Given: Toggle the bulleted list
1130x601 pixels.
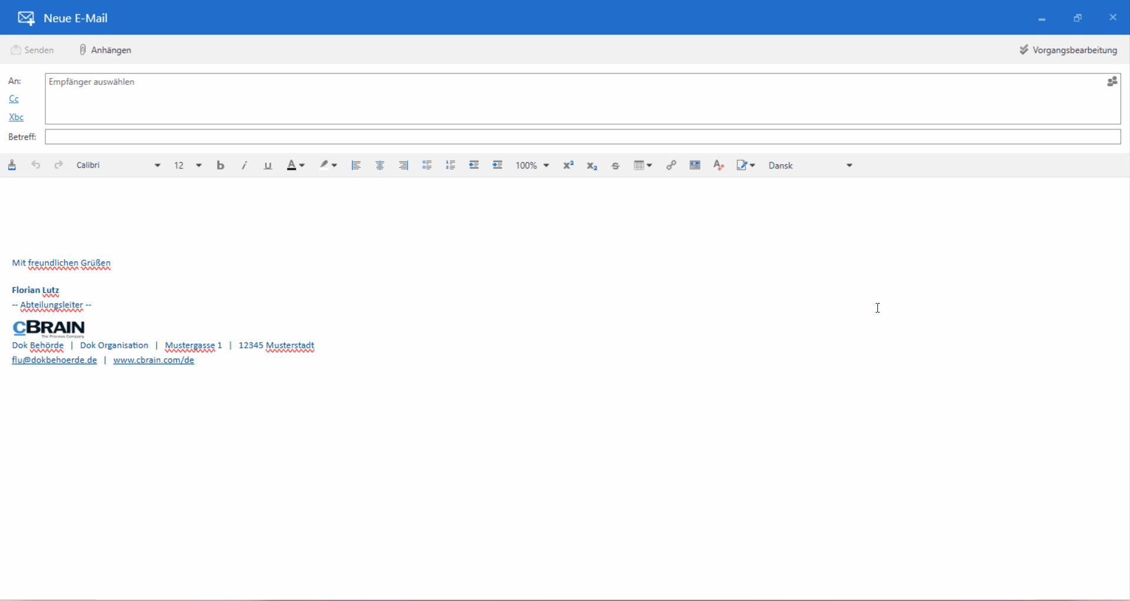Looking at the screenshot, I should click(x=426, y=165).
